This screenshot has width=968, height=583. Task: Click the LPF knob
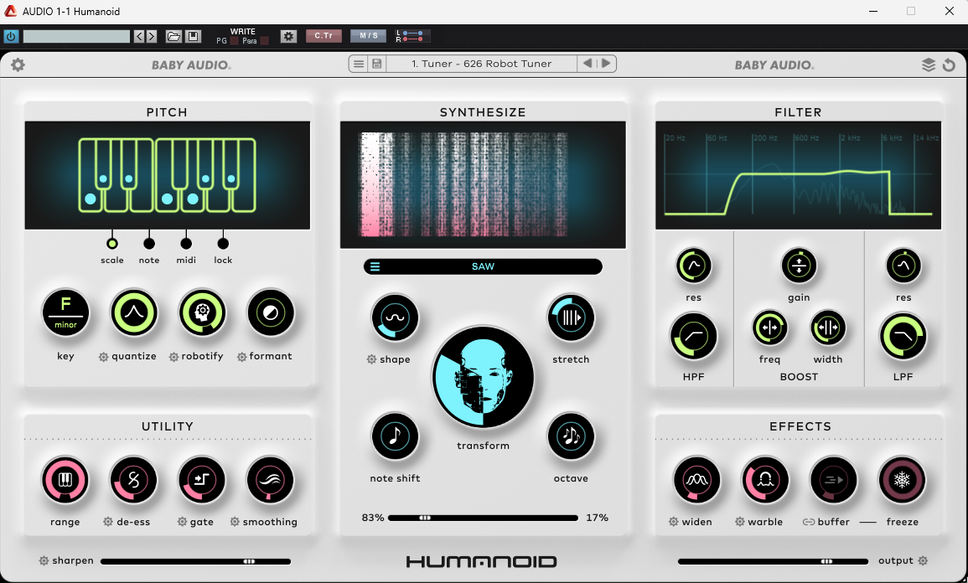tap(903, 337)
